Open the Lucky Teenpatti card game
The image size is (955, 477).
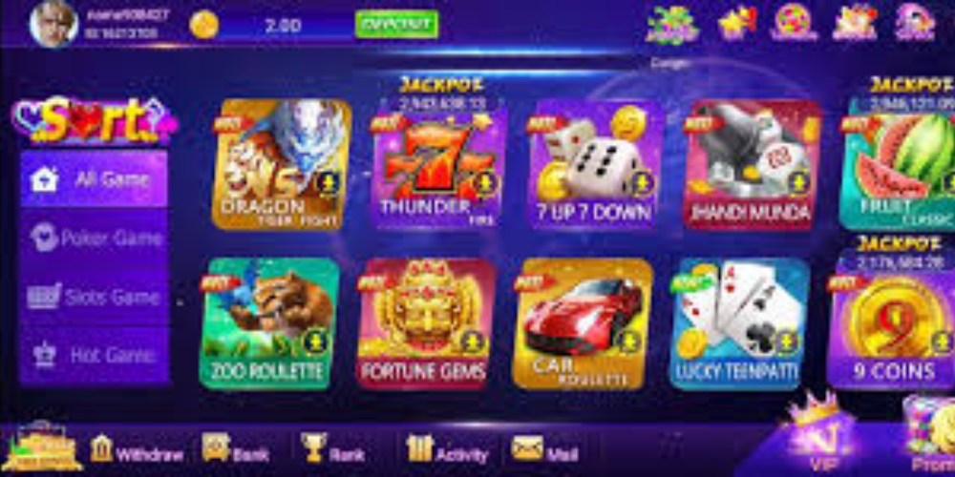coord(739,323)
